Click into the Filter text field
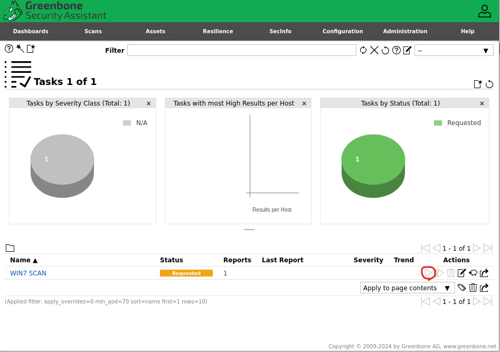 [x=242, y=50]
